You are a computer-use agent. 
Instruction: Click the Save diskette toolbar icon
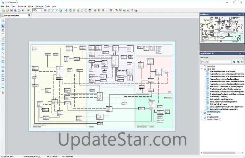pyautogui.click(x=11, y=10)
